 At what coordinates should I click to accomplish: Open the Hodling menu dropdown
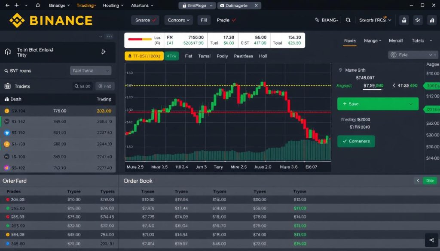113,5
